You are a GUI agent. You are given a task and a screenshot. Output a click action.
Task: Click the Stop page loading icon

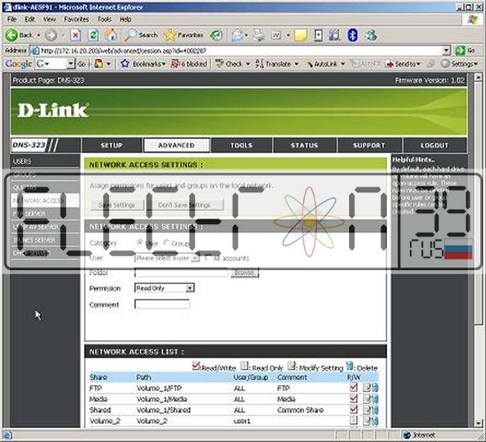(75, 35)
